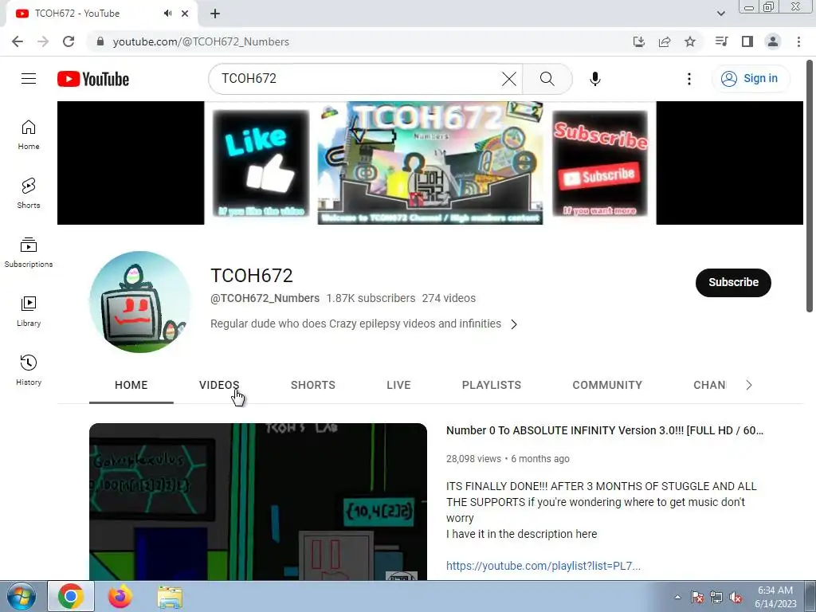This screenshot has width=816, height=612.
Task: Click the address bar URL
Action: 201,41
